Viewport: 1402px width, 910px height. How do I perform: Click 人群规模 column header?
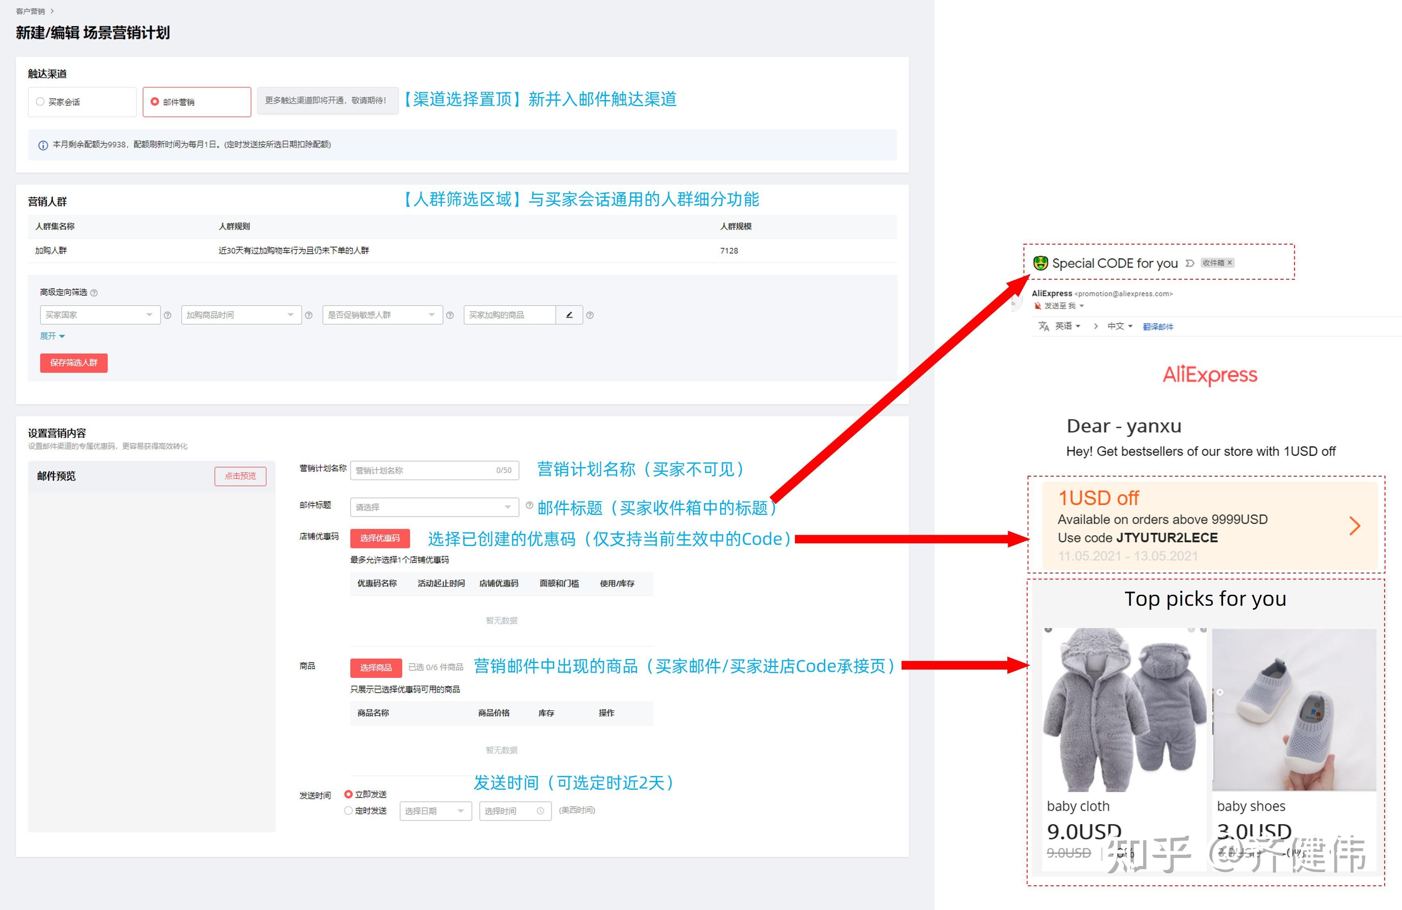tap(736, 227)
